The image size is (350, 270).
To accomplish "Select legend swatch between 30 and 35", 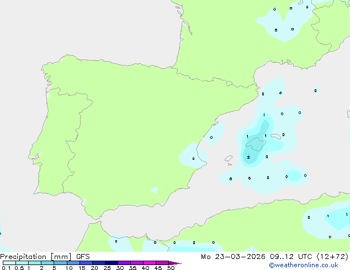I will point(124,263).
